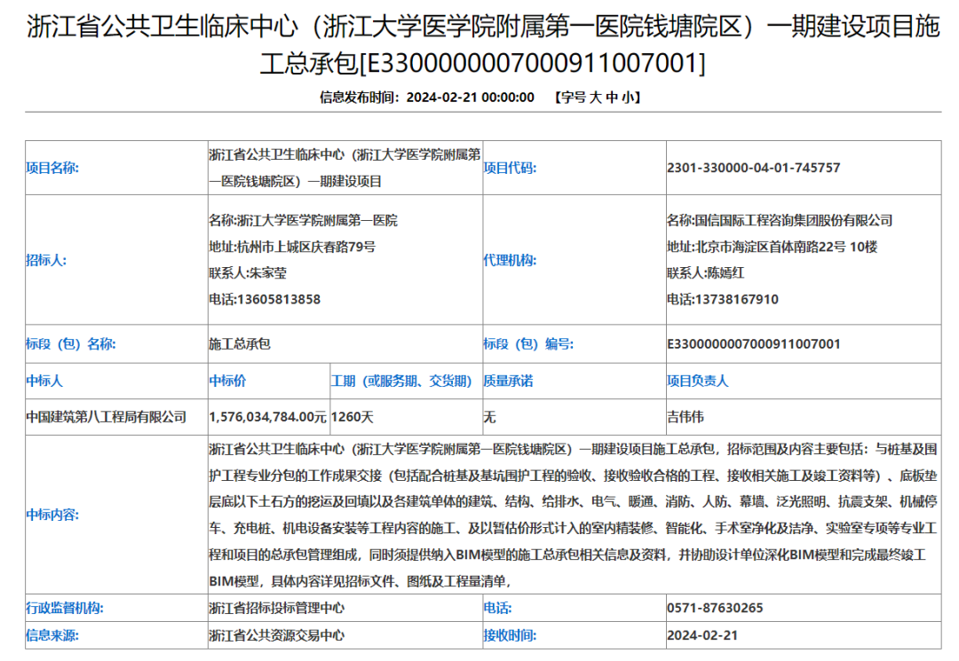Click the 中标价 column header

[227, 382]
